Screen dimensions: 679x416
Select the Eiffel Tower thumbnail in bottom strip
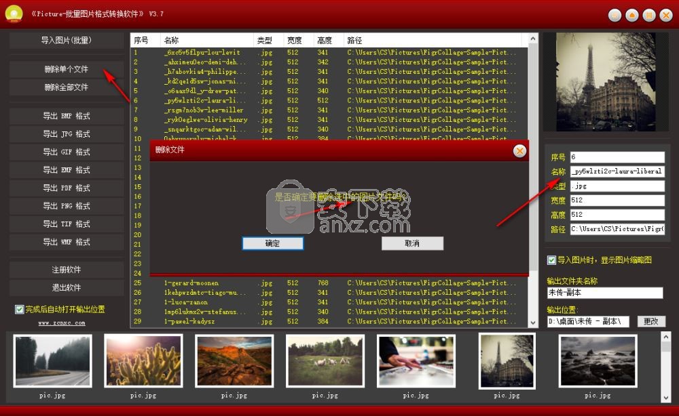(507, 361)
